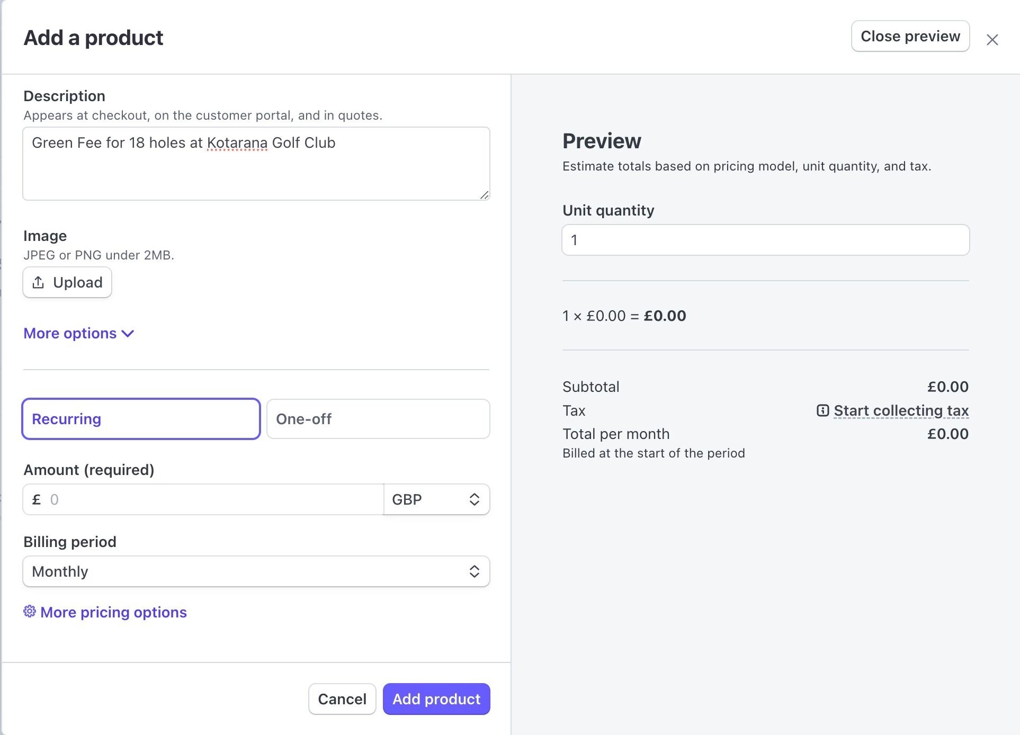The width and height of the screenshot is (1020, 735).
Task: Open the More pricing options link
Action: [113, 612]
